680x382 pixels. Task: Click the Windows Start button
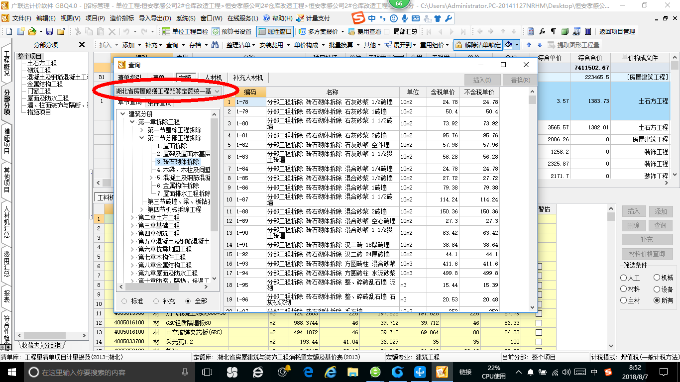click(x=11, y=372)
